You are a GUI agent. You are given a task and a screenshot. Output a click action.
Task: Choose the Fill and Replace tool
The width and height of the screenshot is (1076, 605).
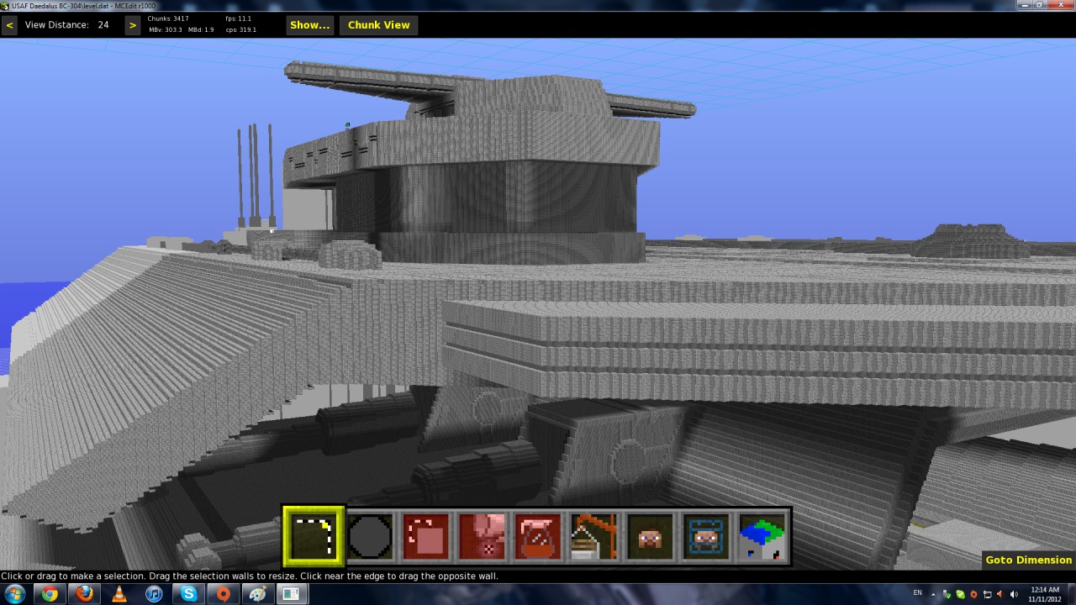pyautogui.click(x=482, y=535)
